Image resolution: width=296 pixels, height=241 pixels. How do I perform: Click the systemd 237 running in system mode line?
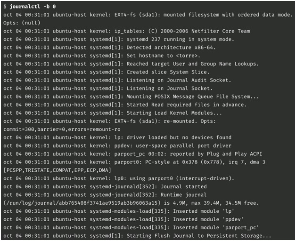119,39
